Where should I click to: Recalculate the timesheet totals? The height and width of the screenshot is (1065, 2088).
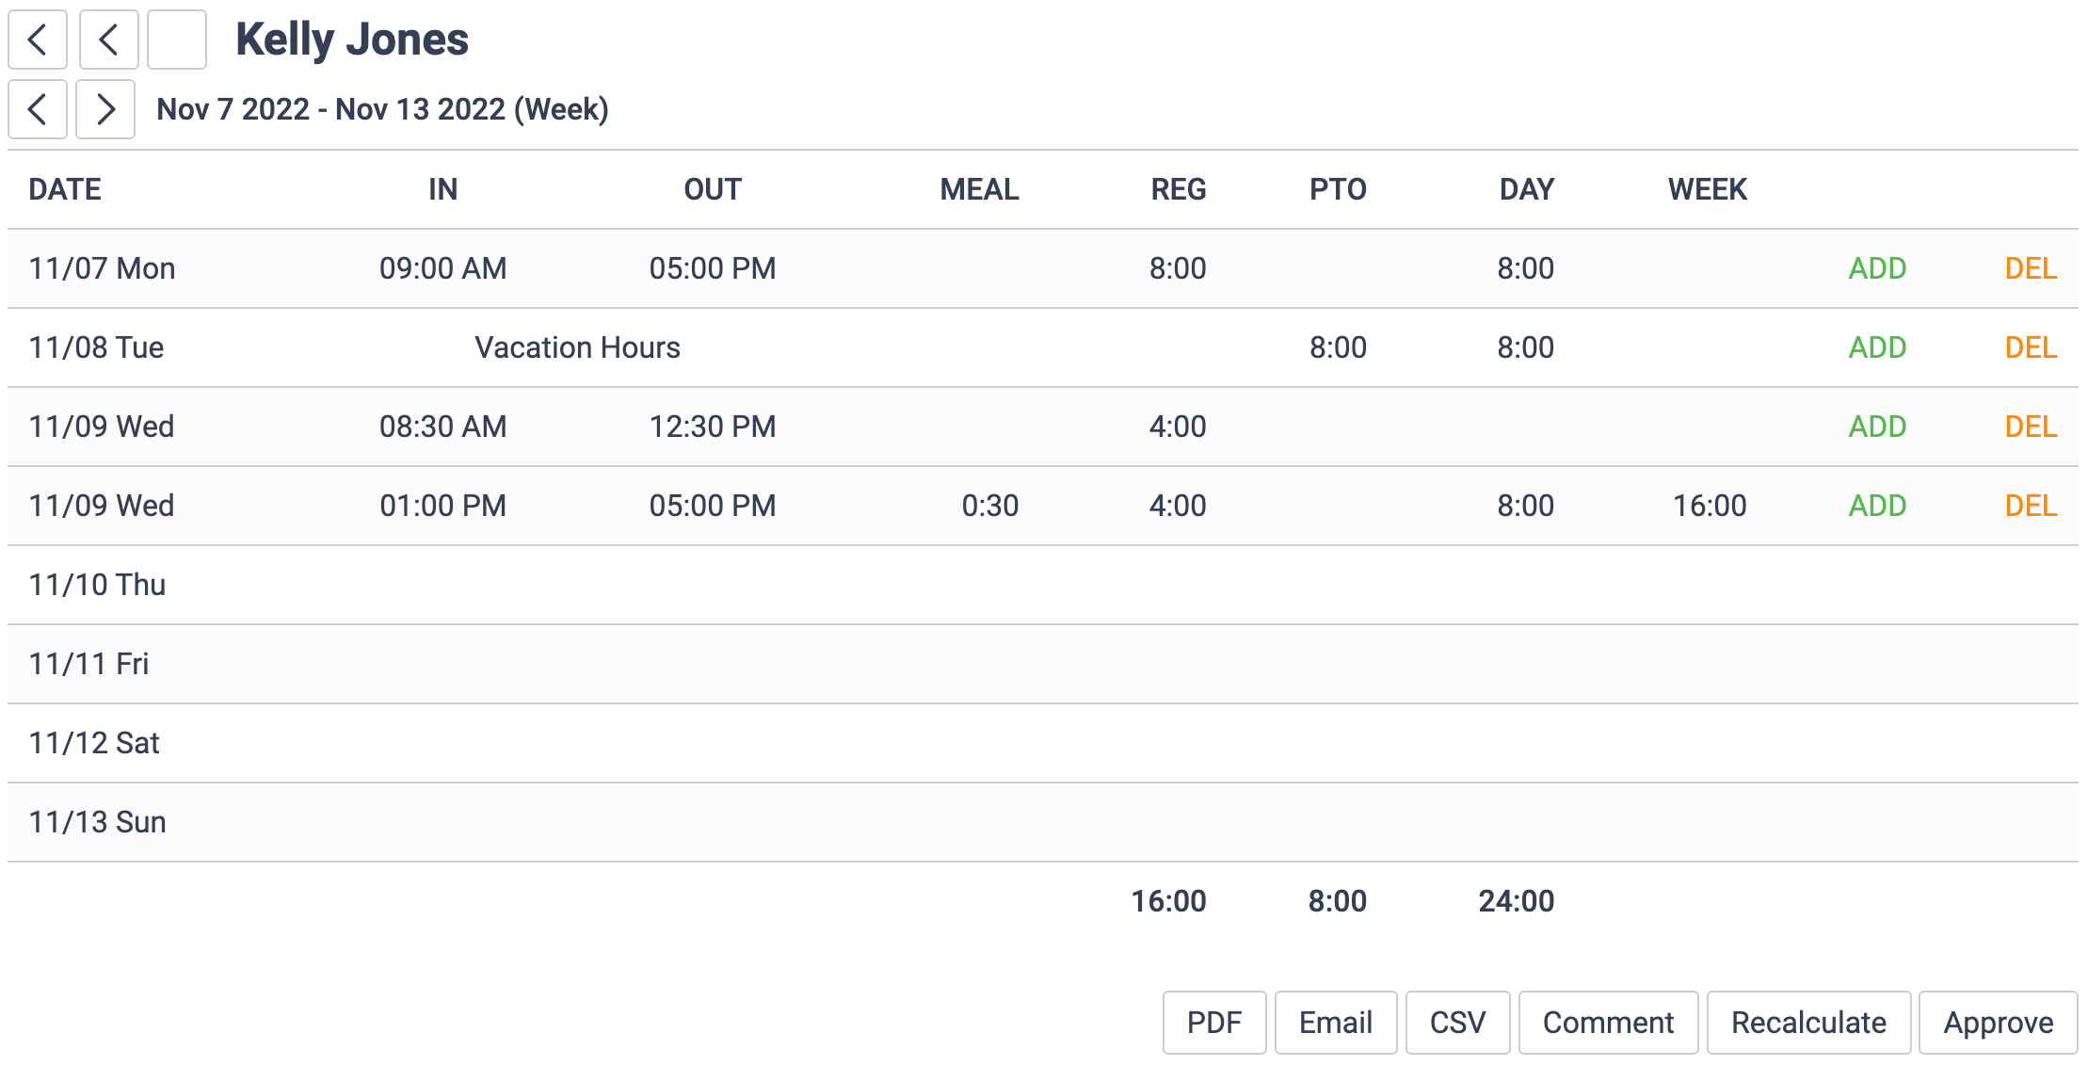[x=1808, y=1023]
